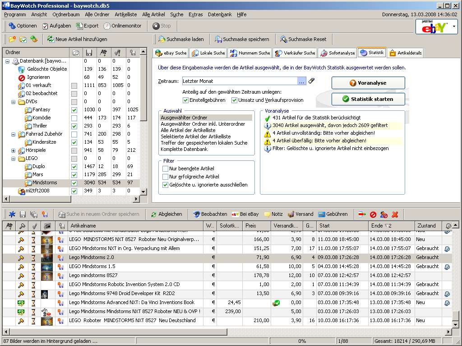Open the dropdown arrow beside the eBay logo
462x346 pixels.
point(454,27)
